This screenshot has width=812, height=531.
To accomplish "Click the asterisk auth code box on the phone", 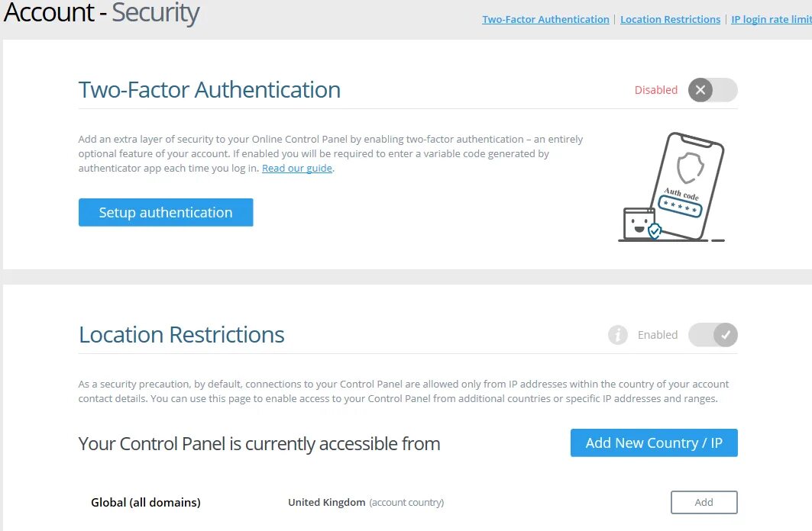I will click(680, 205).
